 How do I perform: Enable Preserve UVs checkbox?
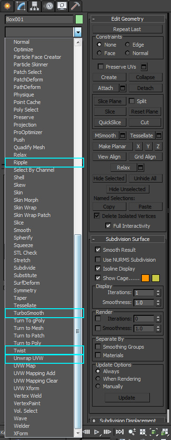[x=101, y=67]
